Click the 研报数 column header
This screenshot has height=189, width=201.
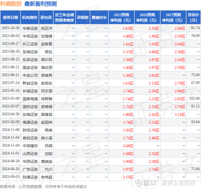pos(83,18)
